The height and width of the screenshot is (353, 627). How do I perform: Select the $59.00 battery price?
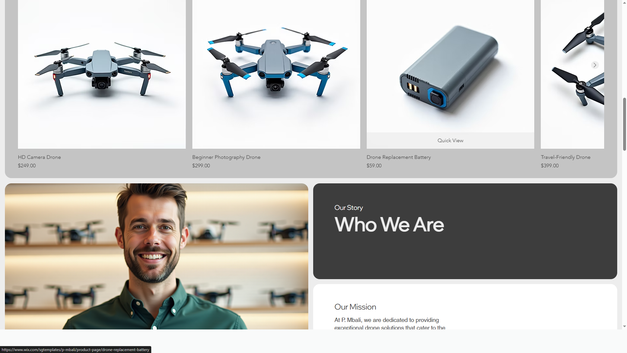click(x=374, y=166)
